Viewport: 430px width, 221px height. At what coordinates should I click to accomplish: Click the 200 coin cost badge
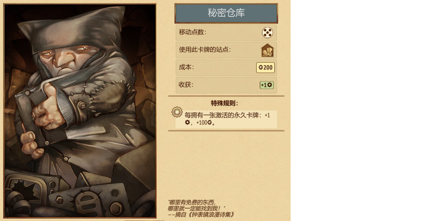pos(266,67)
